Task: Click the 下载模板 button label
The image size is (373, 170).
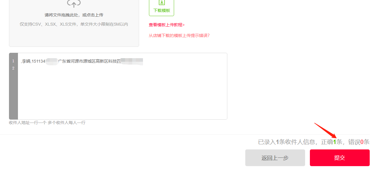Action: pos(162,10)
